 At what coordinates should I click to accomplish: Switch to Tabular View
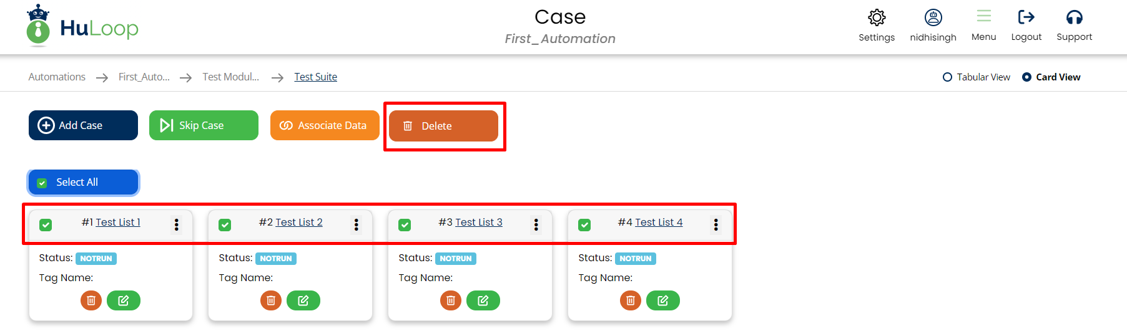[948, 77]
